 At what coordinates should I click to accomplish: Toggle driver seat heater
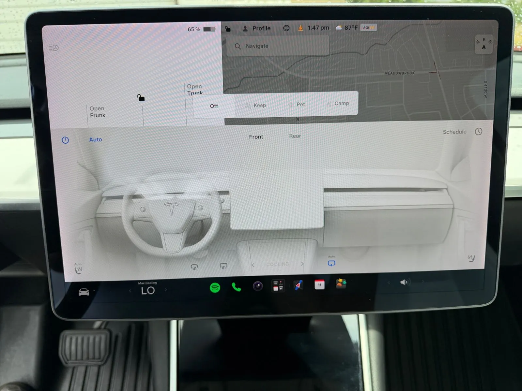click(x=78, y=269)
